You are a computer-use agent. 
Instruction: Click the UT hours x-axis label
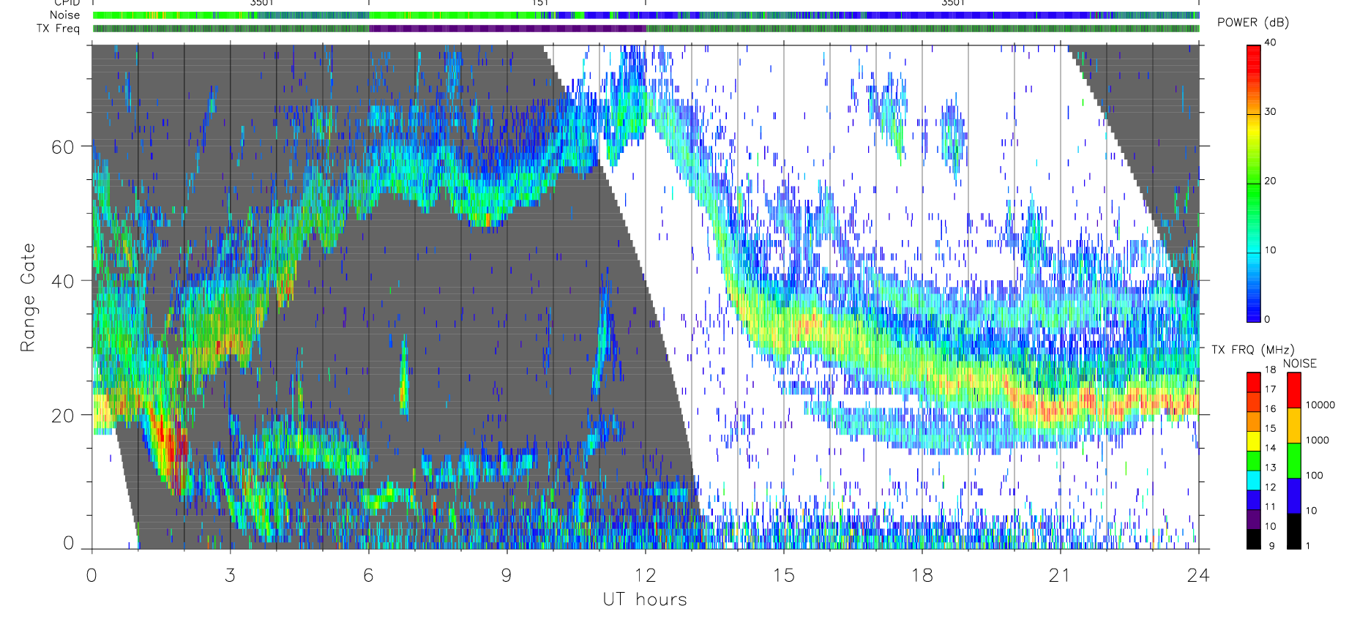645,599
